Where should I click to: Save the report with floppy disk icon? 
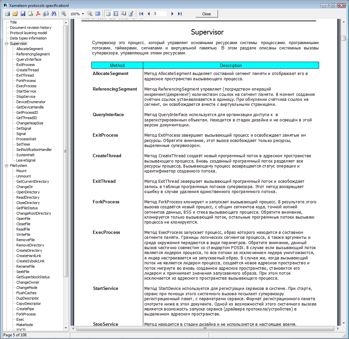pos(23,14)
